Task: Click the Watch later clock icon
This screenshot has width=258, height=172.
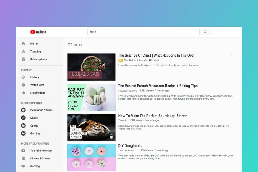Action: click(x=23, y=85)
